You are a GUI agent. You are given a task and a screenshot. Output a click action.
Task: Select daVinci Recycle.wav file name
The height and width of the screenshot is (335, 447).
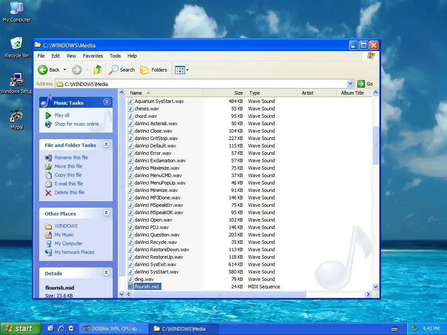point(156,242)
